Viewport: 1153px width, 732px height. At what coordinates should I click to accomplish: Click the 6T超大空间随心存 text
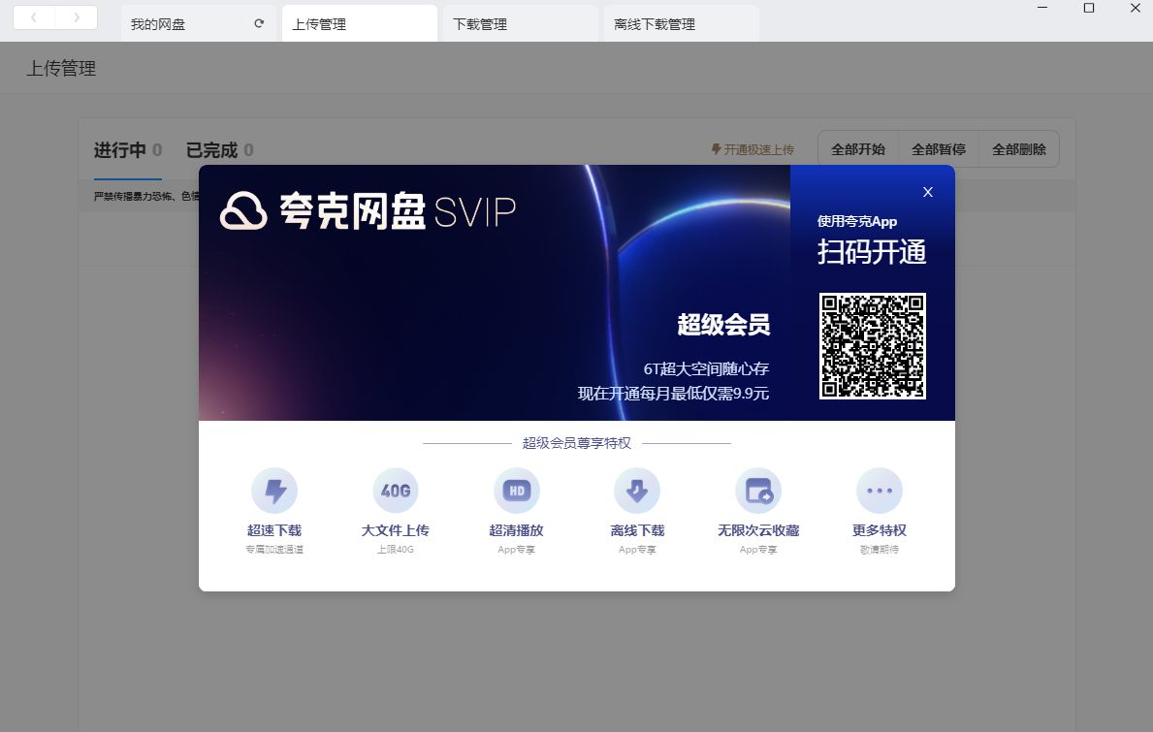point(707,369)
